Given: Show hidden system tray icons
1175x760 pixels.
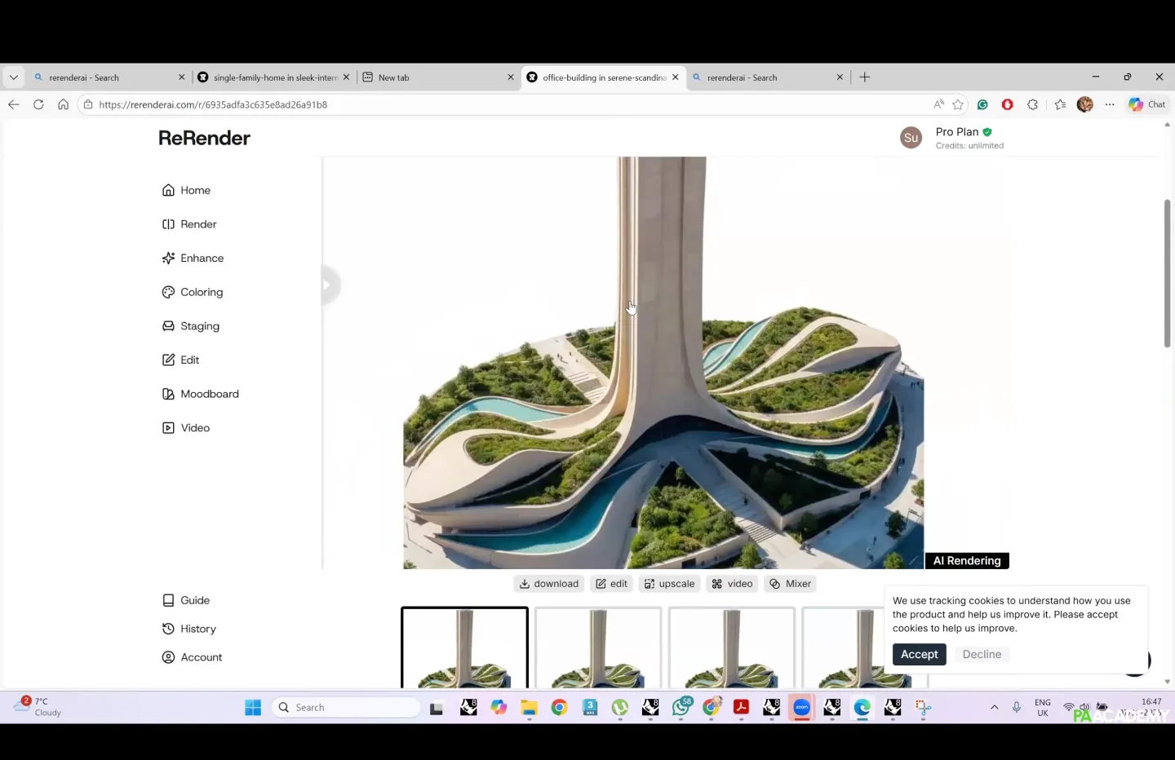Looking at the screenshot, I should [x=994, y=707].
